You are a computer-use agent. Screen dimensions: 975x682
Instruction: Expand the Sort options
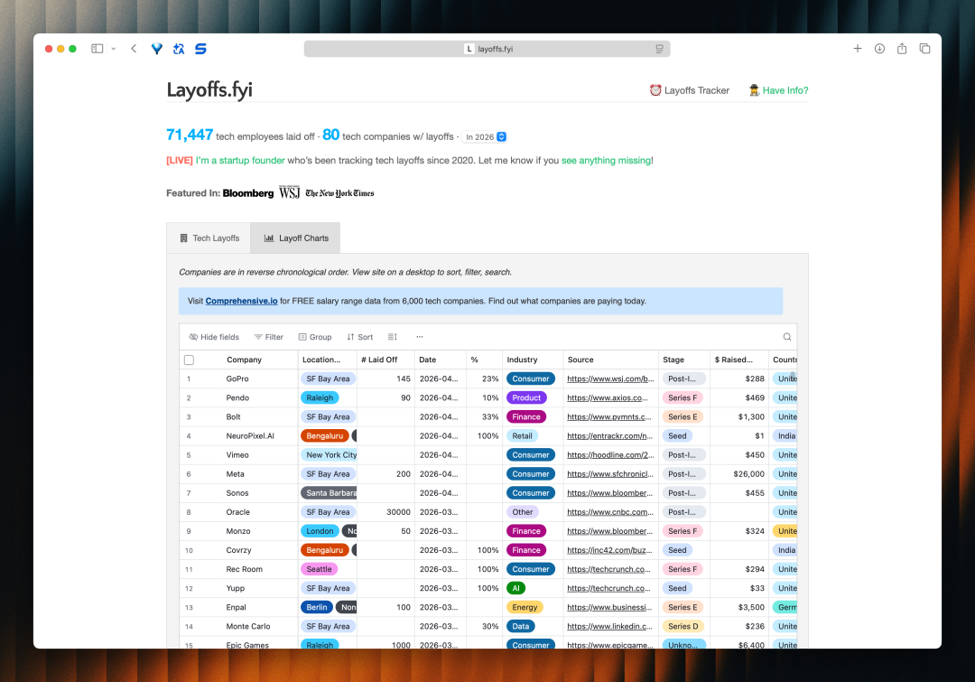click(359, 337)
